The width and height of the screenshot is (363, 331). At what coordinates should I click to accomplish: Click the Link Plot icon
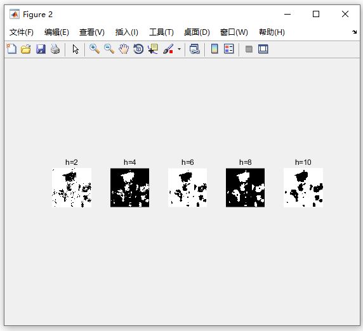click(x=194, y=49)
